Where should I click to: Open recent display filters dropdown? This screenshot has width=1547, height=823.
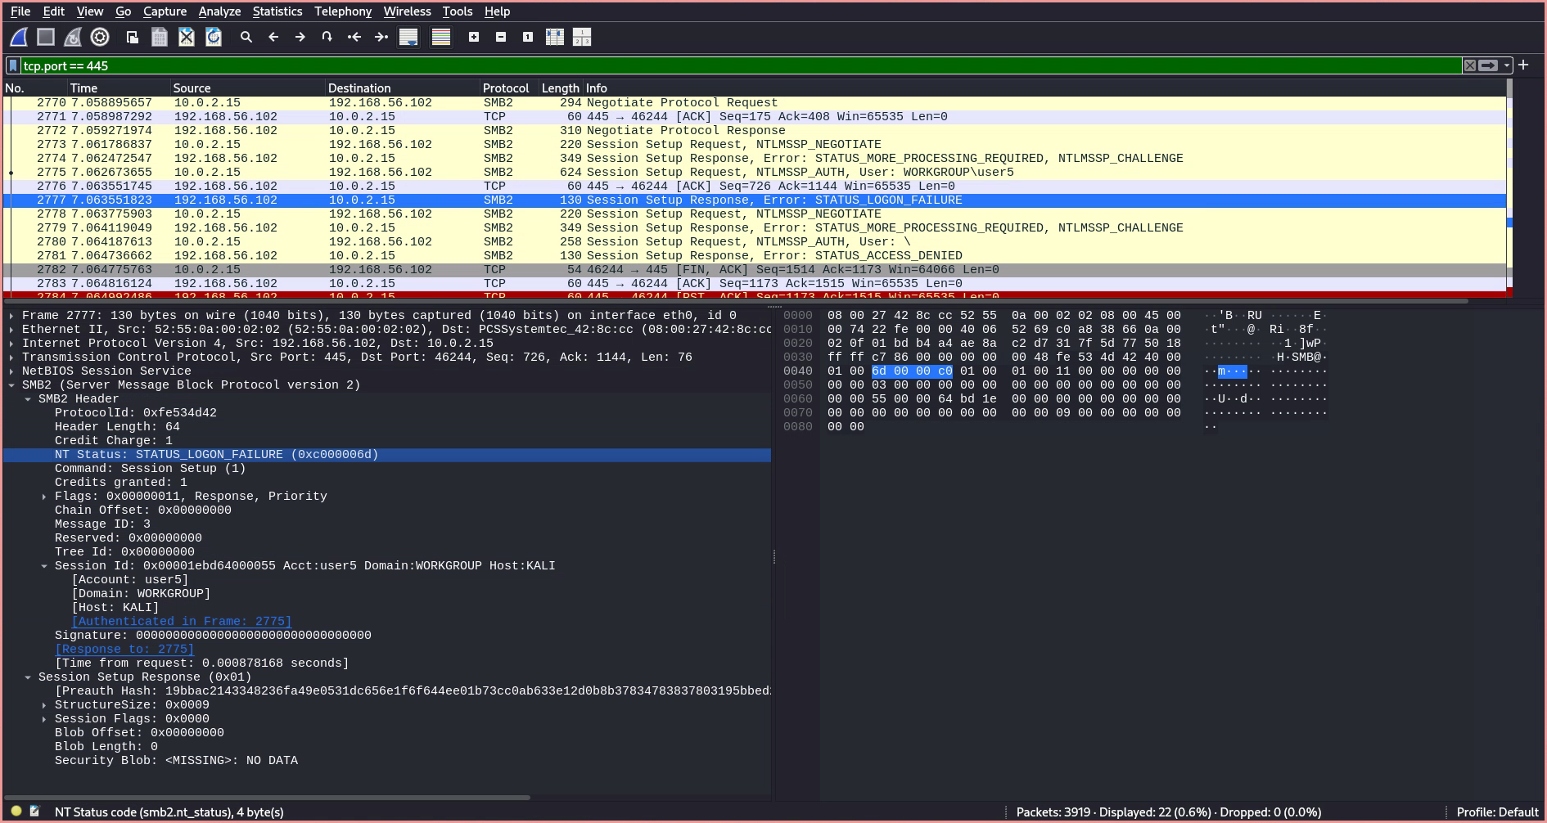[1506, 65]
